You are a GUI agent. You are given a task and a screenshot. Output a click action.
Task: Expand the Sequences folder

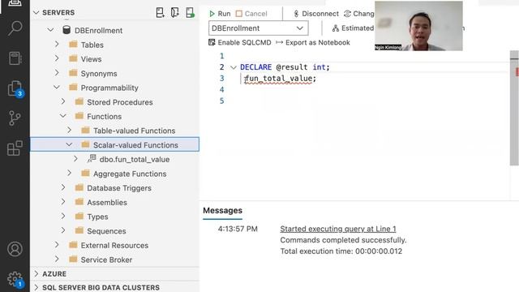pos(63,230)
